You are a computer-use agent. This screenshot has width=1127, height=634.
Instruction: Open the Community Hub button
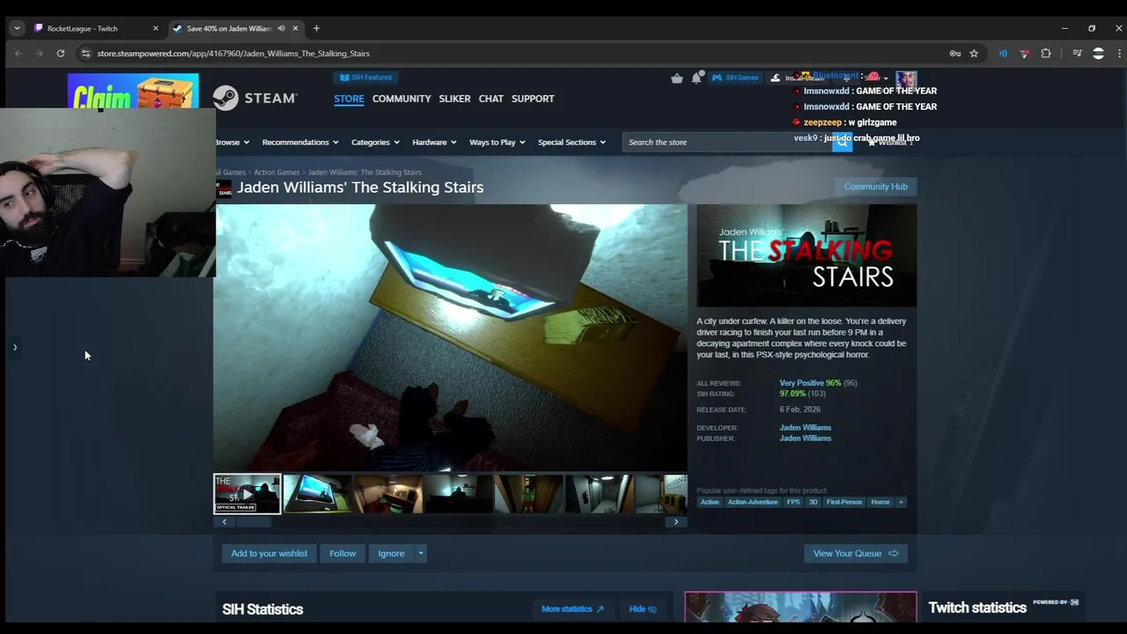coord(875,187)
